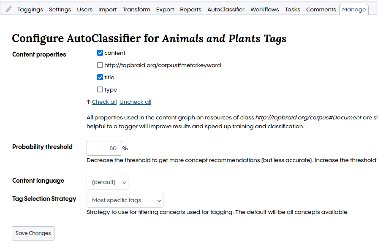This screenshot has width=378, height=246.
Task: Expand the language selector showing (default)
Action: pos(107,182)
